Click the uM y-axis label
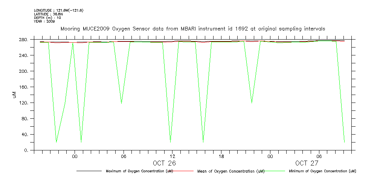Screen dimensions: 380x190 click(15, 95)
